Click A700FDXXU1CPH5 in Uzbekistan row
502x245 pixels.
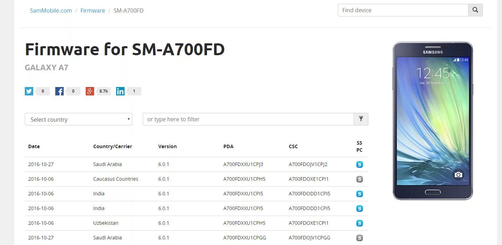point(244,223)
